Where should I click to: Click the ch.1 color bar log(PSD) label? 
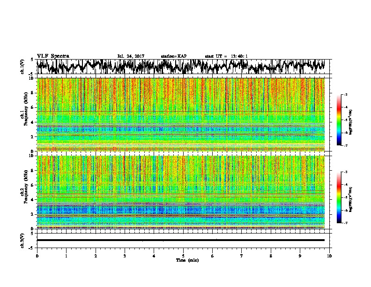point(350,122)
